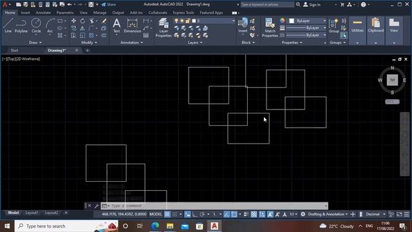Screen dimensions: 412x232
Task: Toggle snap mode in status bar
Action: click(174, 215)
